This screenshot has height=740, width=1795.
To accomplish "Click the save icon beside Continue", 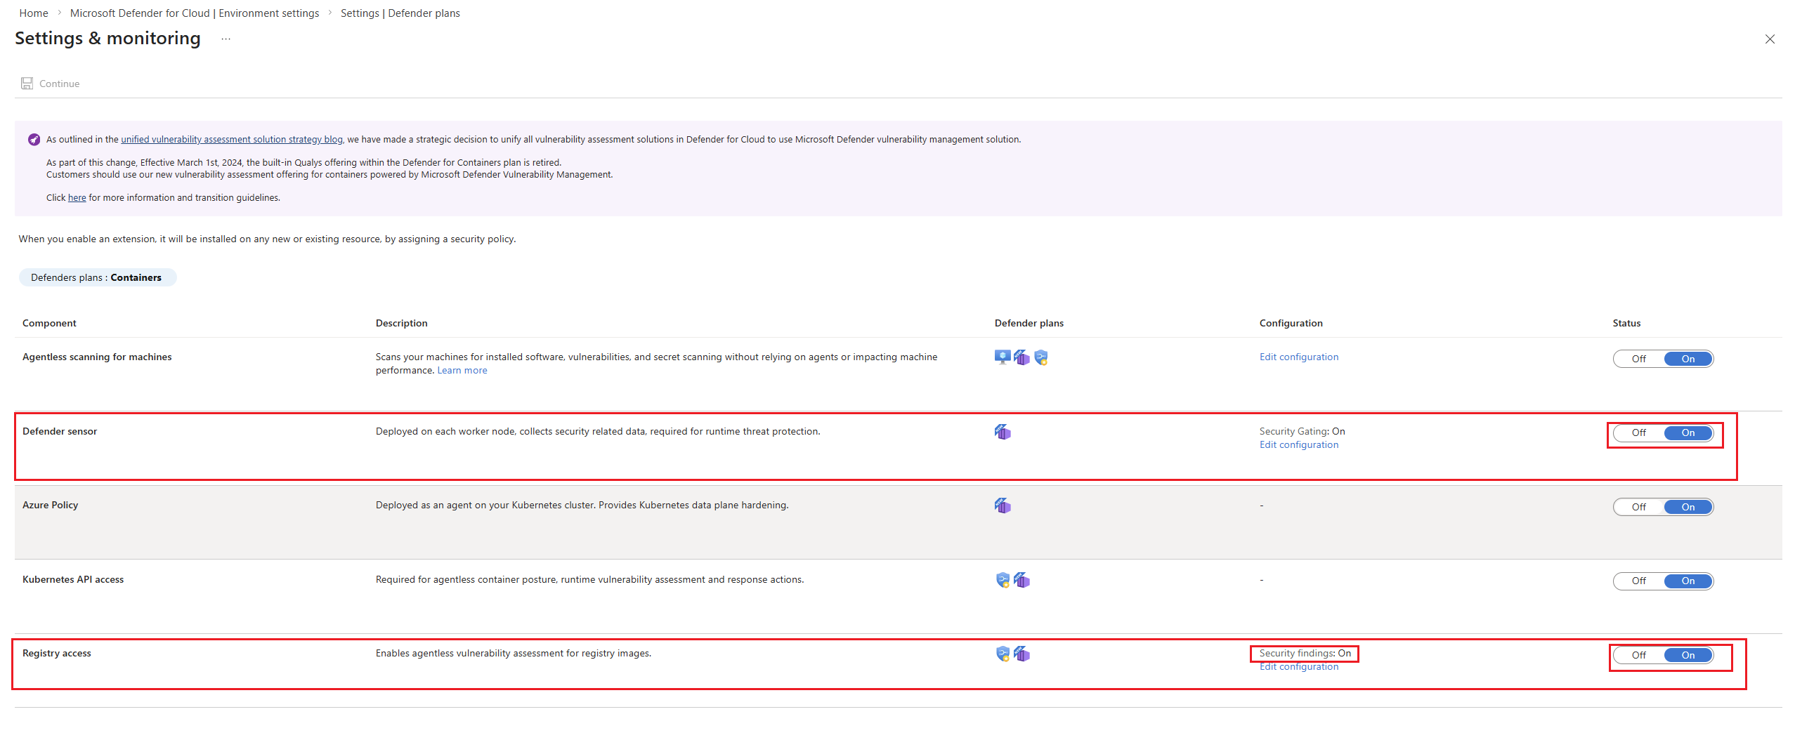I will click(x=27, y=84).
